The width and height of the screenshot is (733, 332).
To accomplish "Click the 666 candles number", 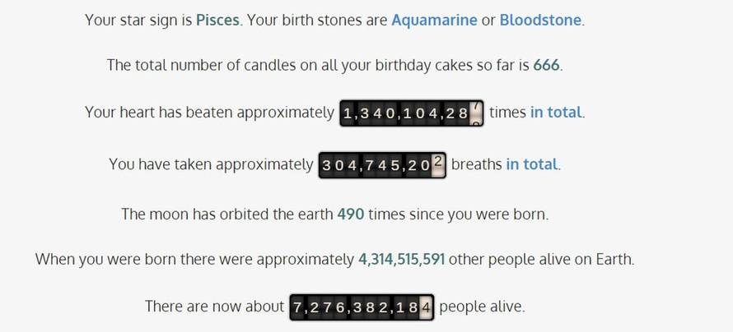I will click(547, 65).
